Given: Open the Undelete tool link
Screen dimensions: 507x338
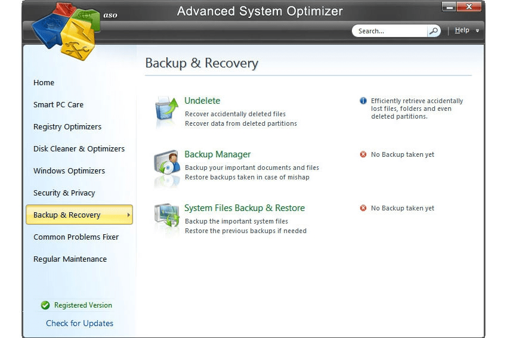Looking at the screenshot, I should click(x=202, y=101).
